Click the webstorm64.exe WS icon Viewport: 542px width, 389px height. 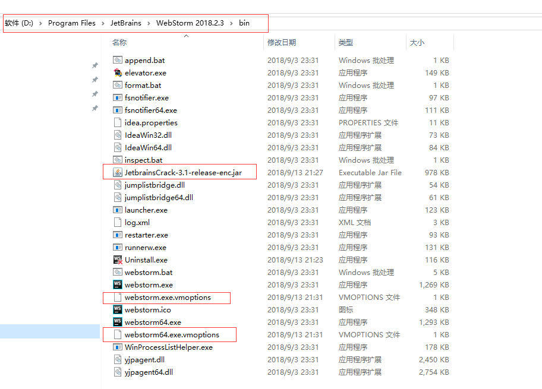[x=118, y=322]
